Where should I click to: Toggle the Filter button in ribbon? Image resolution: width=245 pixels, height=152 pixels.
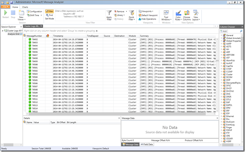click(x=49, y=11)
